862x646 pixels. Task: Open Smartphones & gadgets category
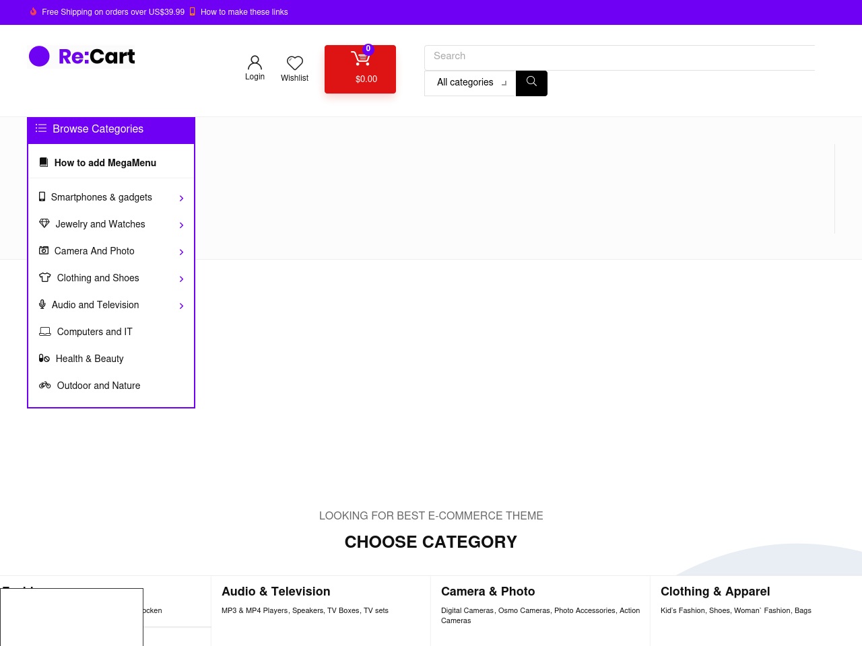(x=102, y=197)
